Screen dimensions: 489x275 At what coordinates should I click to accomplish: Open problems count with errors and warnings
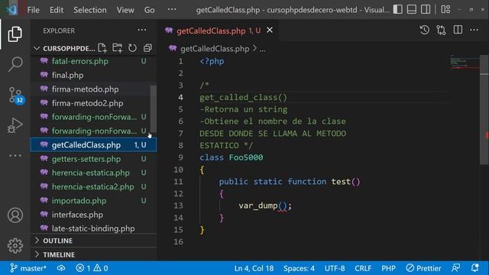92,268
